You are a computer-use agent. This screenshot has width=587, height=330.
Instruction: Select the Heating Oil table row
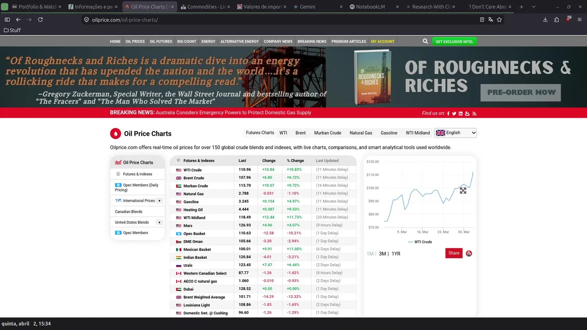263,209
